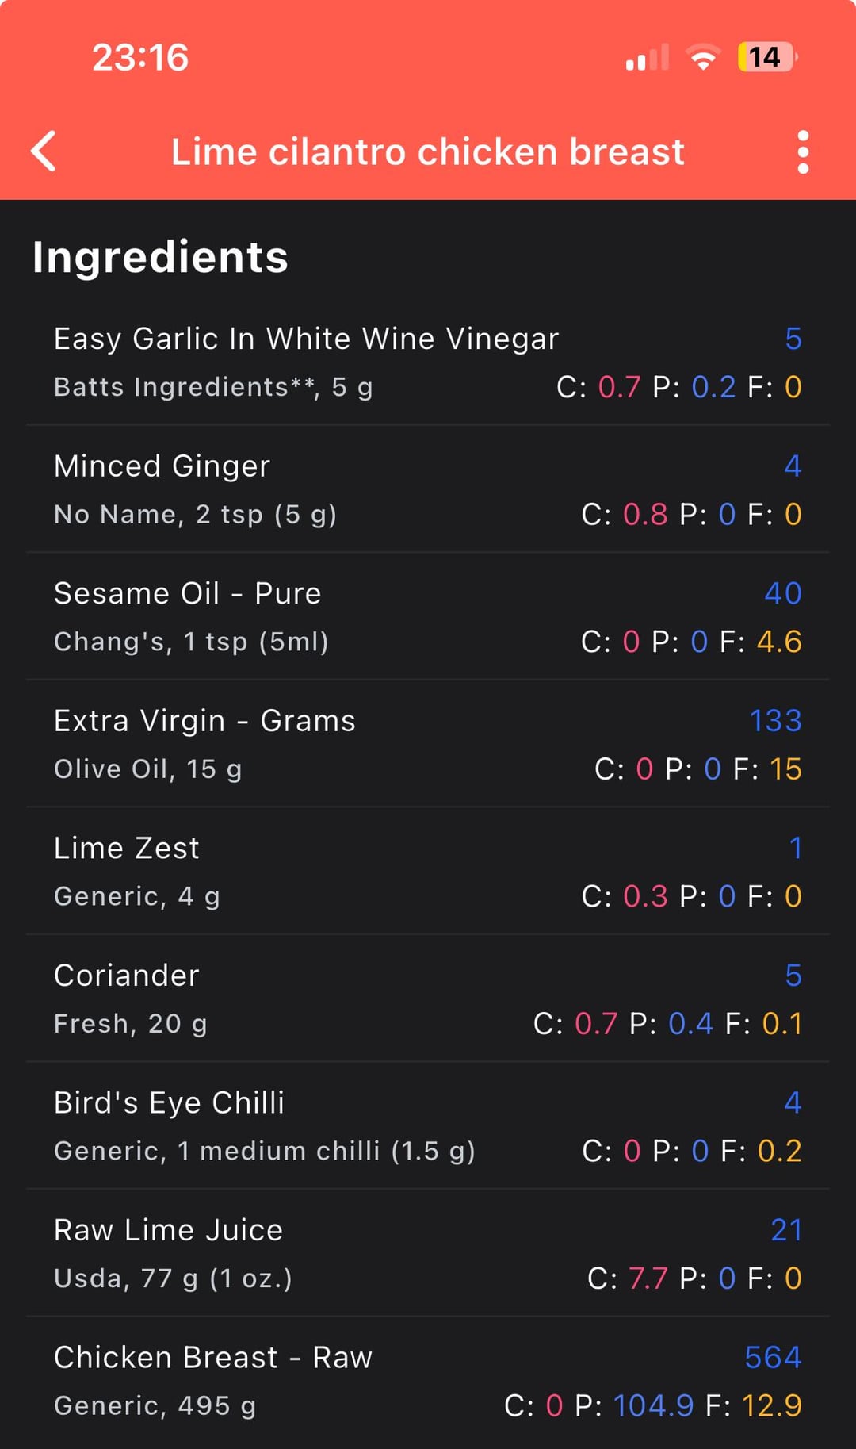
Task: Tap the battery level indicator
Action: [x=766, y=57]
